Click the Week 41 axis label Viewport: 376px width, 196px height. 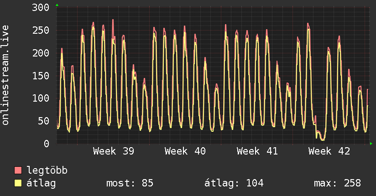[x=257, y=151]
